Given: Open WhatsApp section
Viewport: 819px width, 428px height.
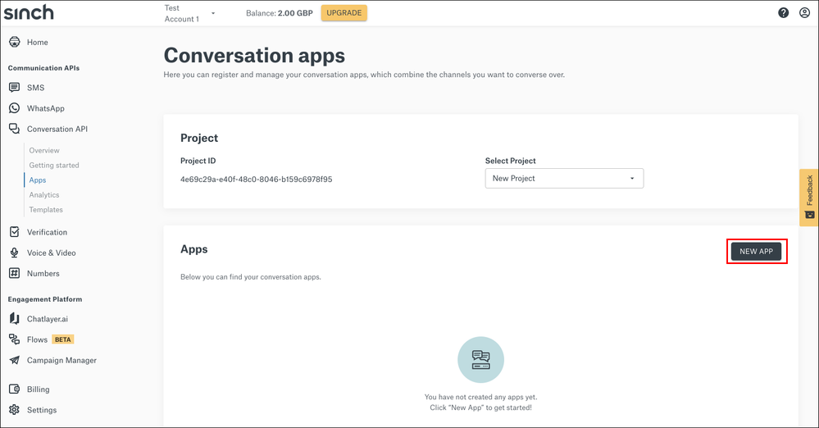Looking at the screenshot, I should pos(46,108).
